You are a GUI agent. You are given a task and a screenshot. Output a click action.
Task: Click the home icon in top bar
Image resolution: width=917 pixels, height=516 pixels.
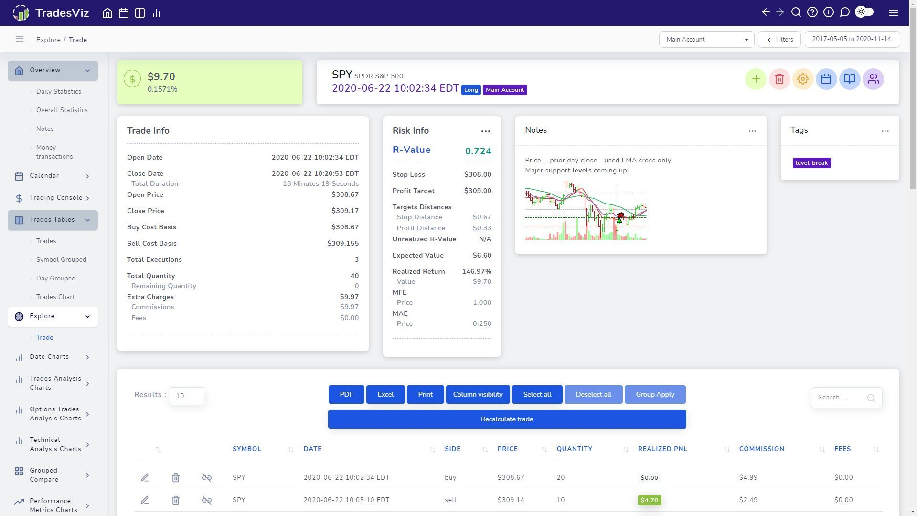107,13
